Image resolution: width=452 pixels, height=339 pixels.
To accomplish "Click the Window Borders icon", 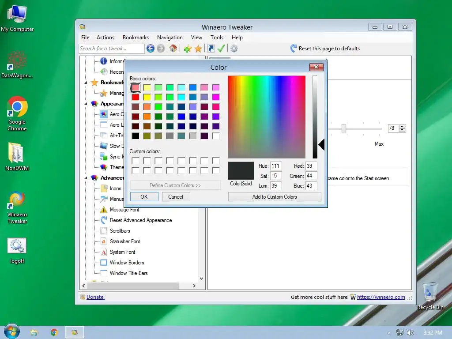I will [103, 263].
